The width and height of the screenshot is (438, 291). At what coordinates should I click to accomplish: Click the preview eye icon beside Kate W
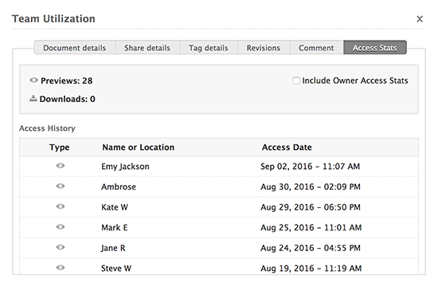tap(61, 206)
